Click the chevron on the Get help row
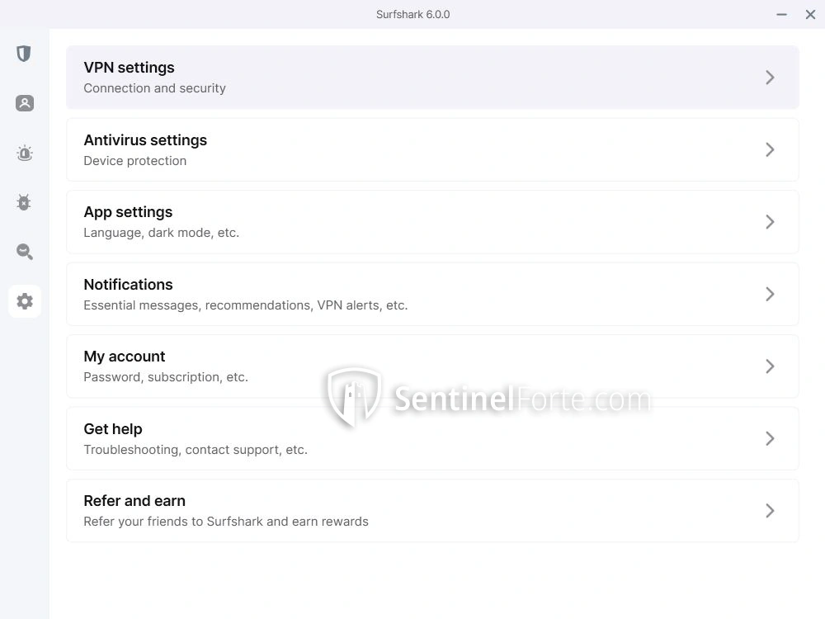 click(770, 438)
